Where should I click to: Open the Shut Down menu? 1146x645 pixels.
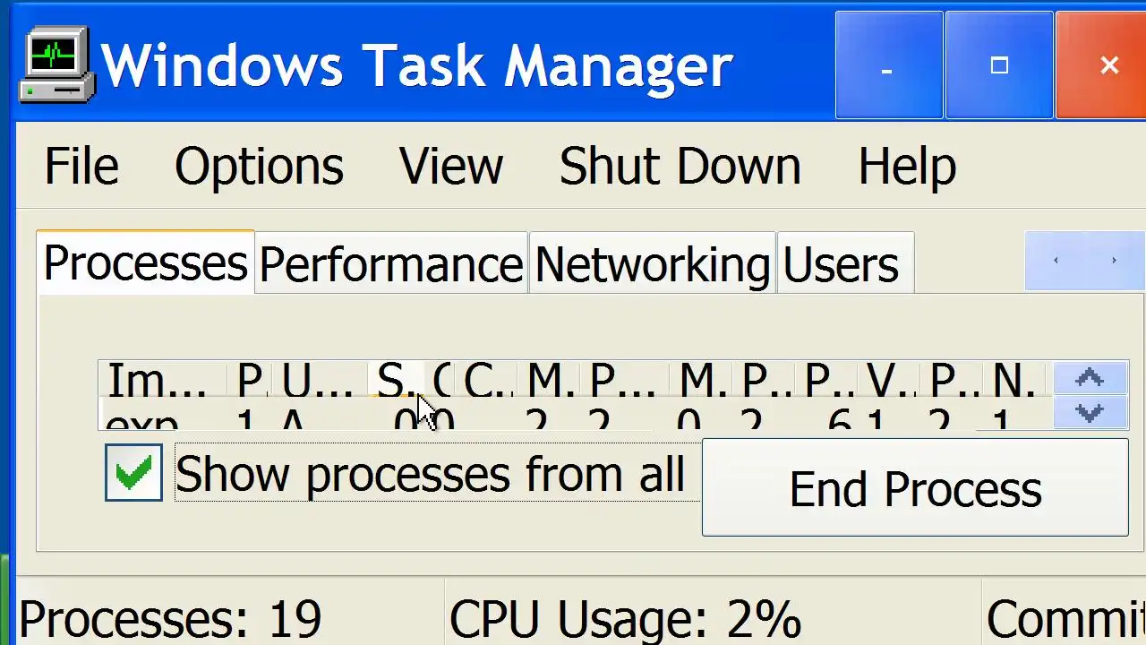click(680, 167)
